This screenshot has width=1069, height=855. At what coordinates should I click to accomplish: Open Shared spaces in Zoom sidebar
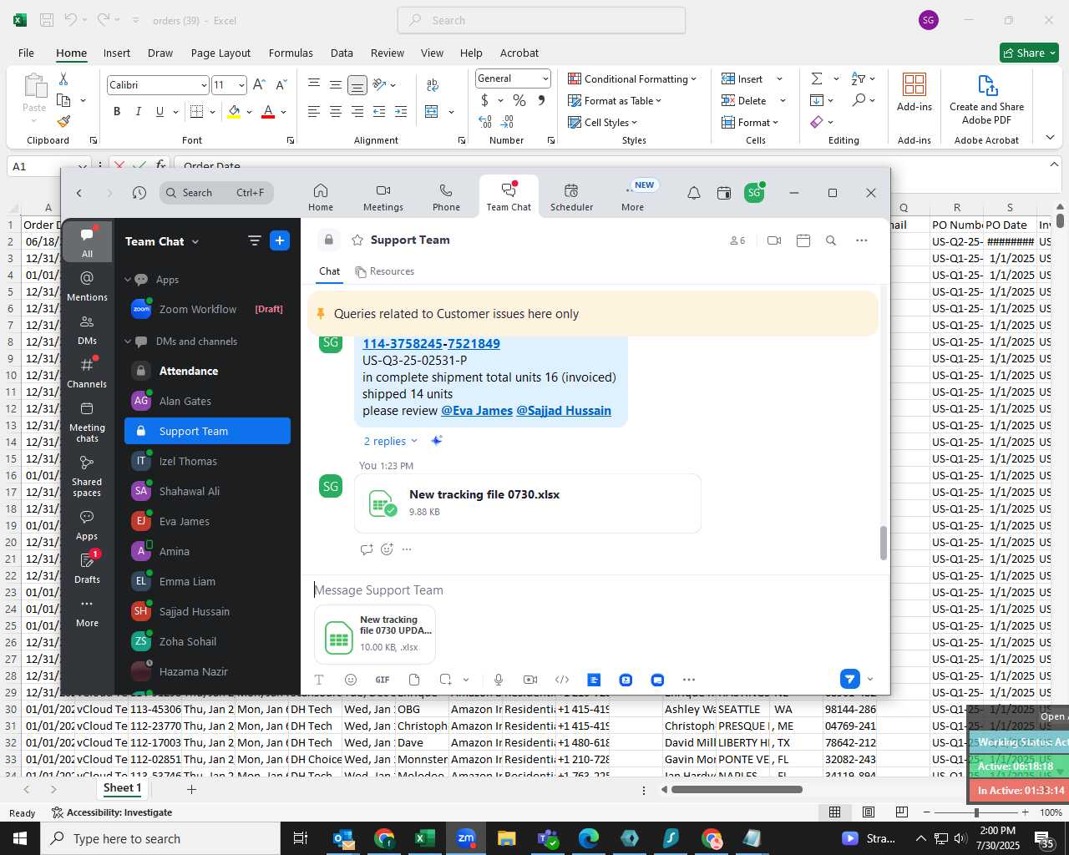[87, 475]
